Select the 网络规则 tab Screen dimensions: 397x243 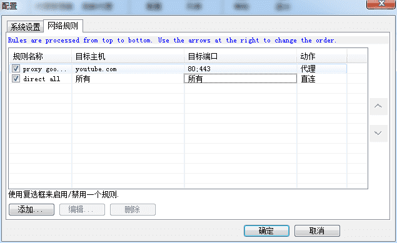pyautogui.click(x=63, y=26)
